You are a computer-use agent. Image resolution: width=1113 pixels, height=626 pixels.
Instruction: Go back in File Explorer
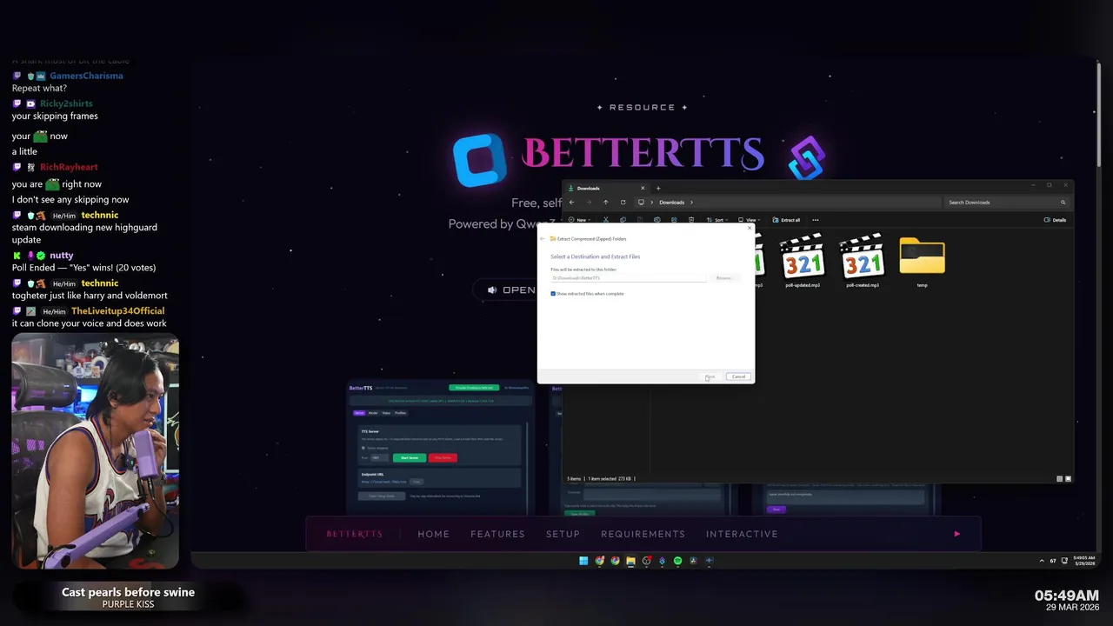coord(571,203)
